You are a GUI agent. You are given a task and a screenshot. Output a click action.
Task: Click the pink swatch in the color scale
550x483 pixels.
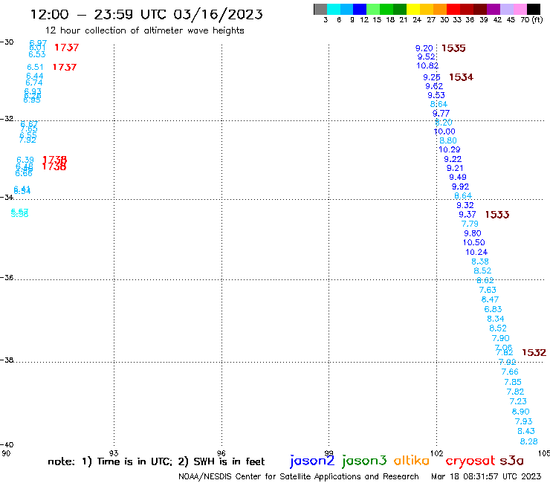pyautogui.click(x=520, y=9)
